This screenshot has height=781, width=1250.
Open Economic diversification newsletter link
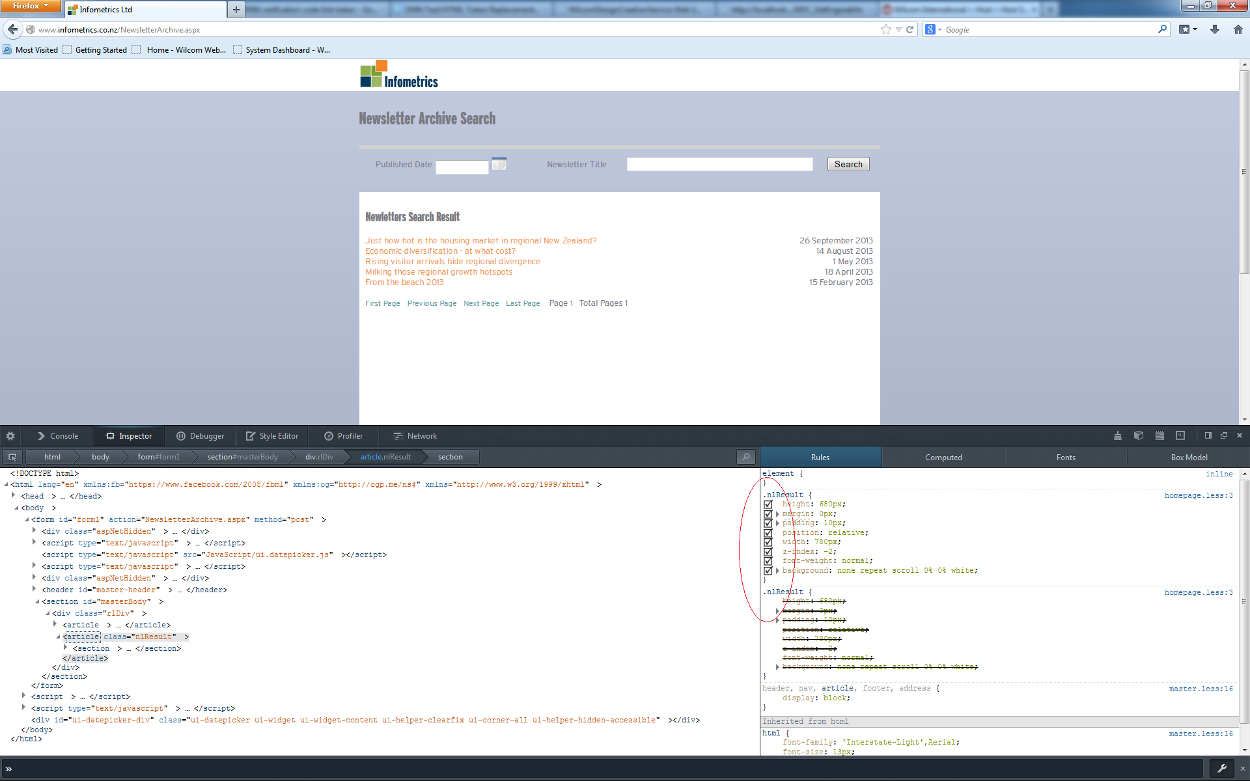pyautogui.click(x=440, y=251)
